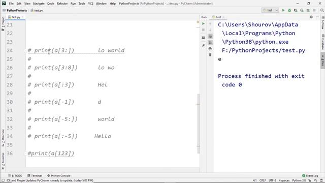Rerun test with Run panel play icon
This screenshot has width=325, height=183.
click(x=203, y=24)
